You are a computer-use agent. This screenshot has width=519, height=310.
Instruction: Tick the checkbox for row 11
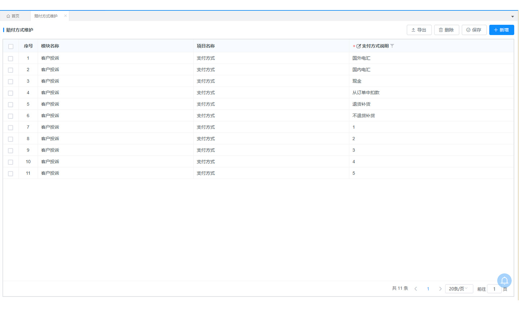point(11,174)
